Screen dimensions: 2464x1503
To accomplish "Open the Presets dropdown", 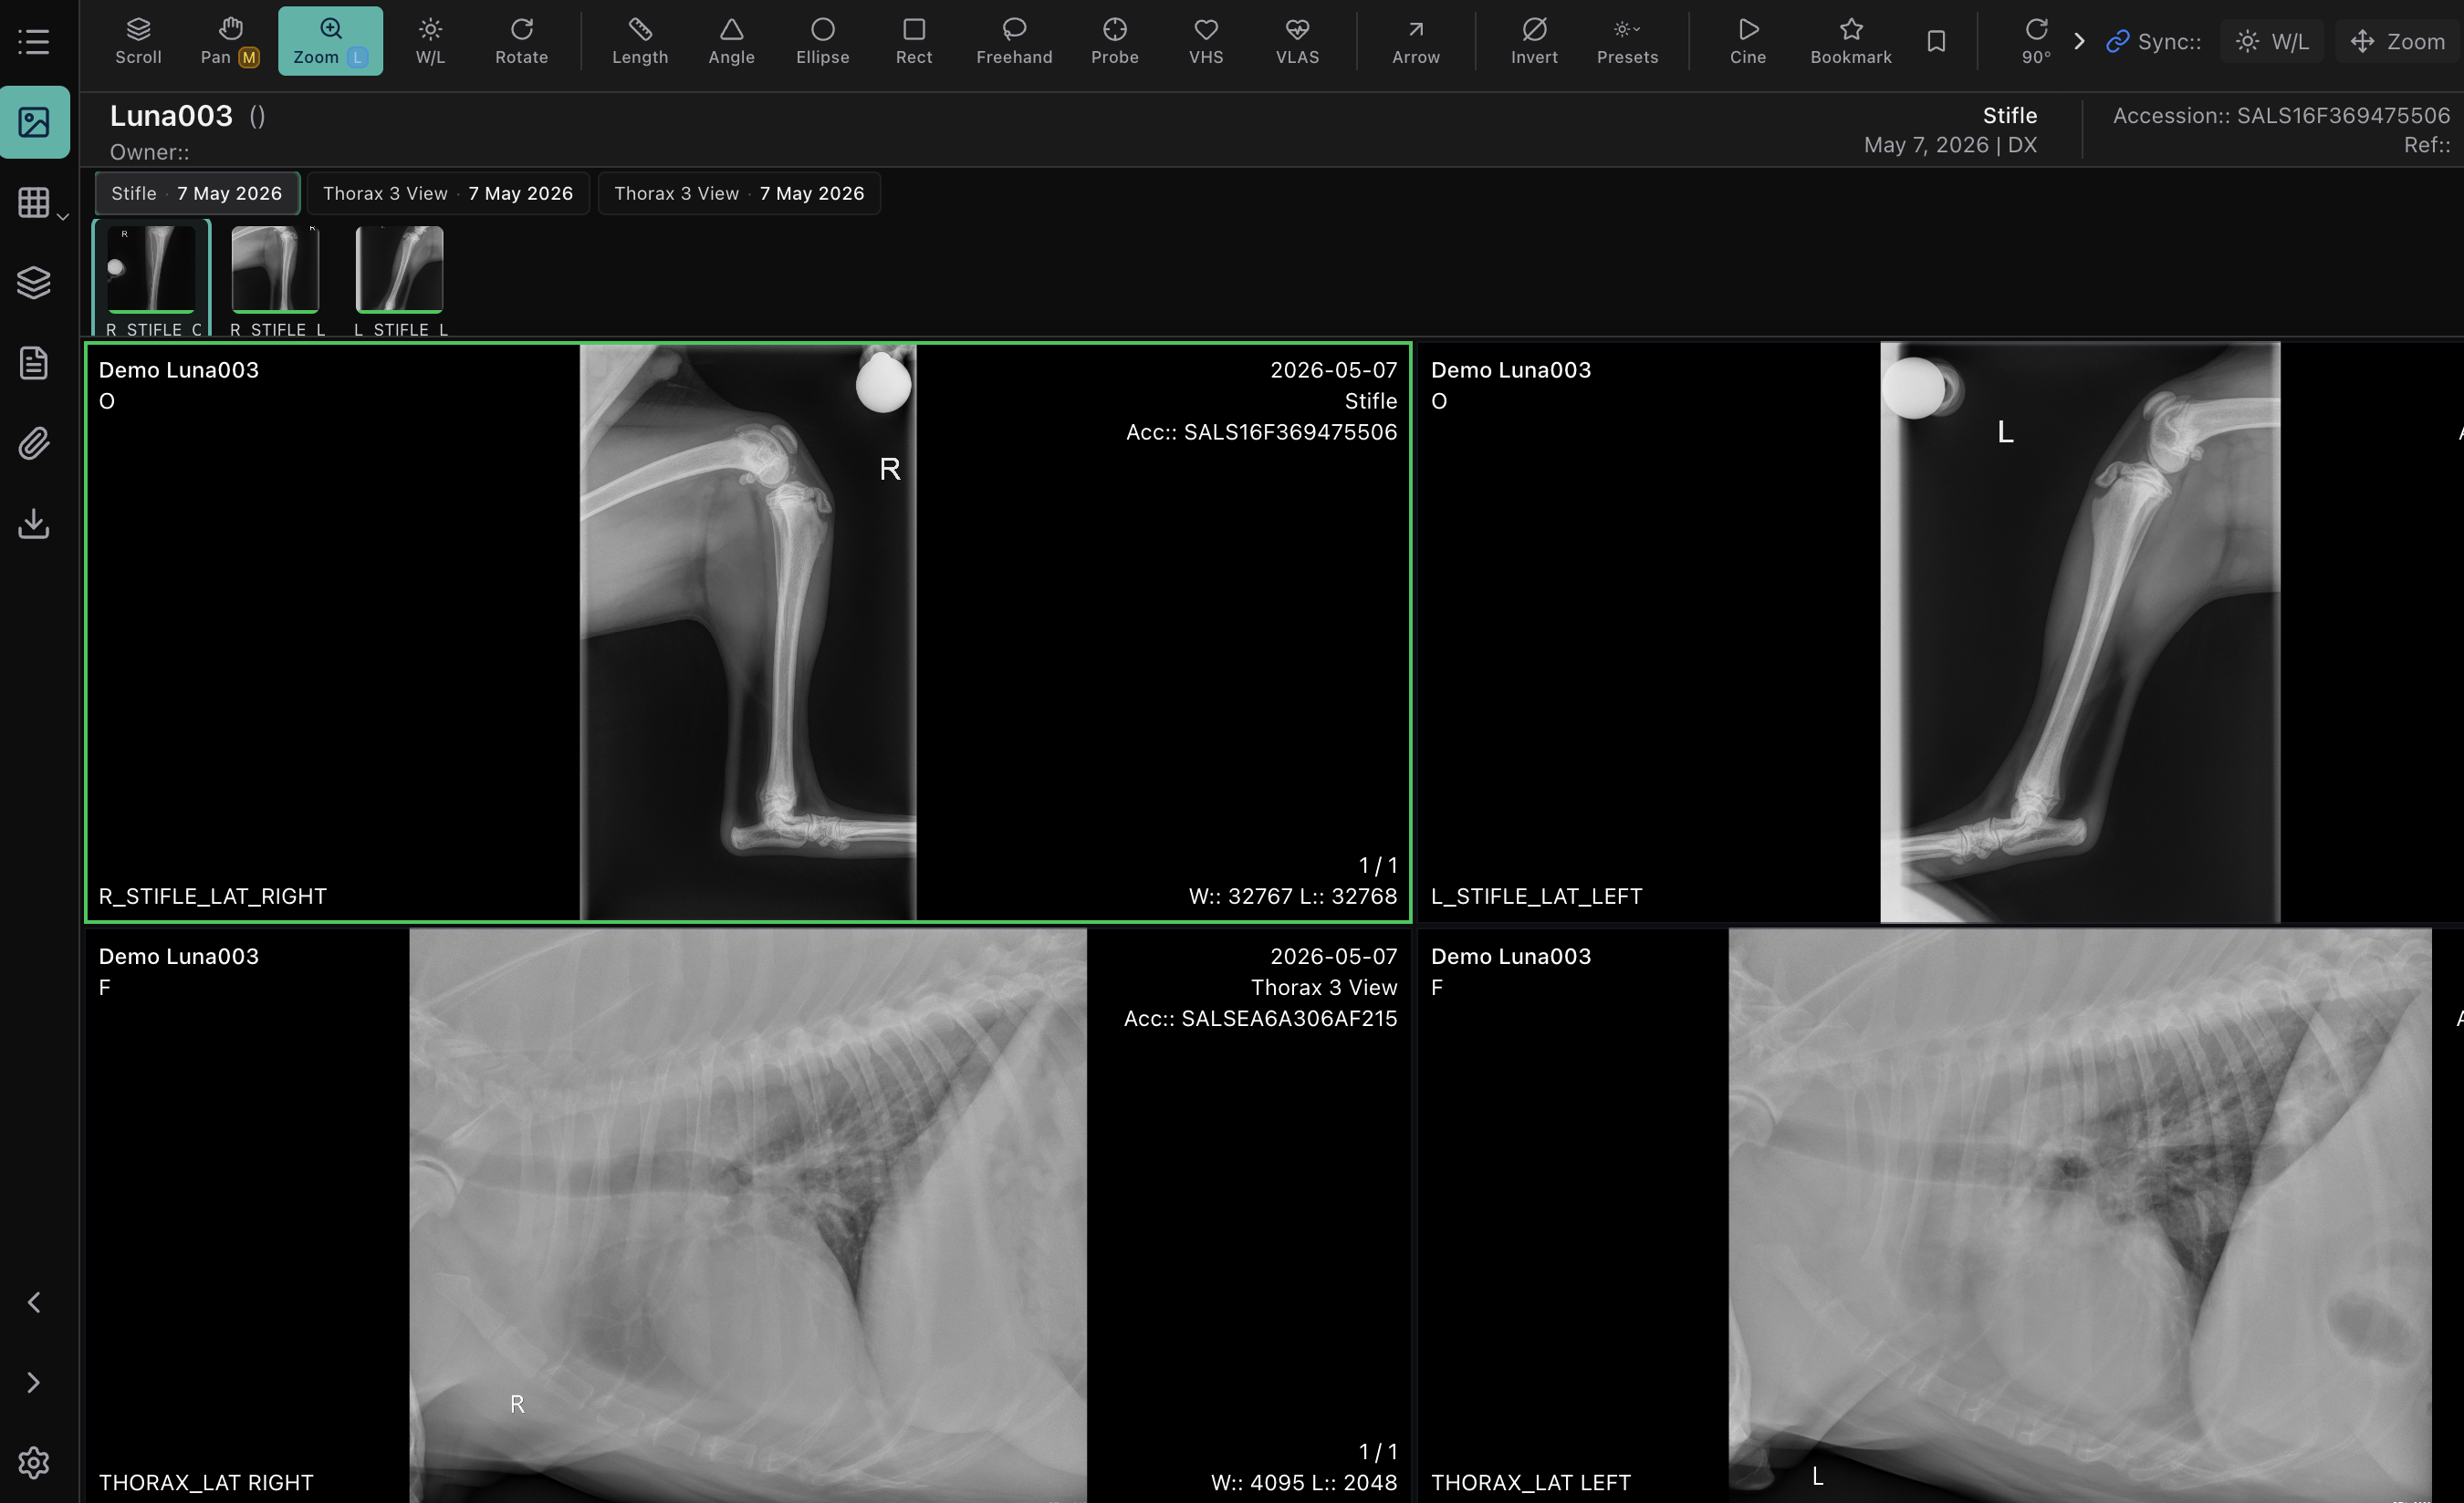I will coord(1627,41).
